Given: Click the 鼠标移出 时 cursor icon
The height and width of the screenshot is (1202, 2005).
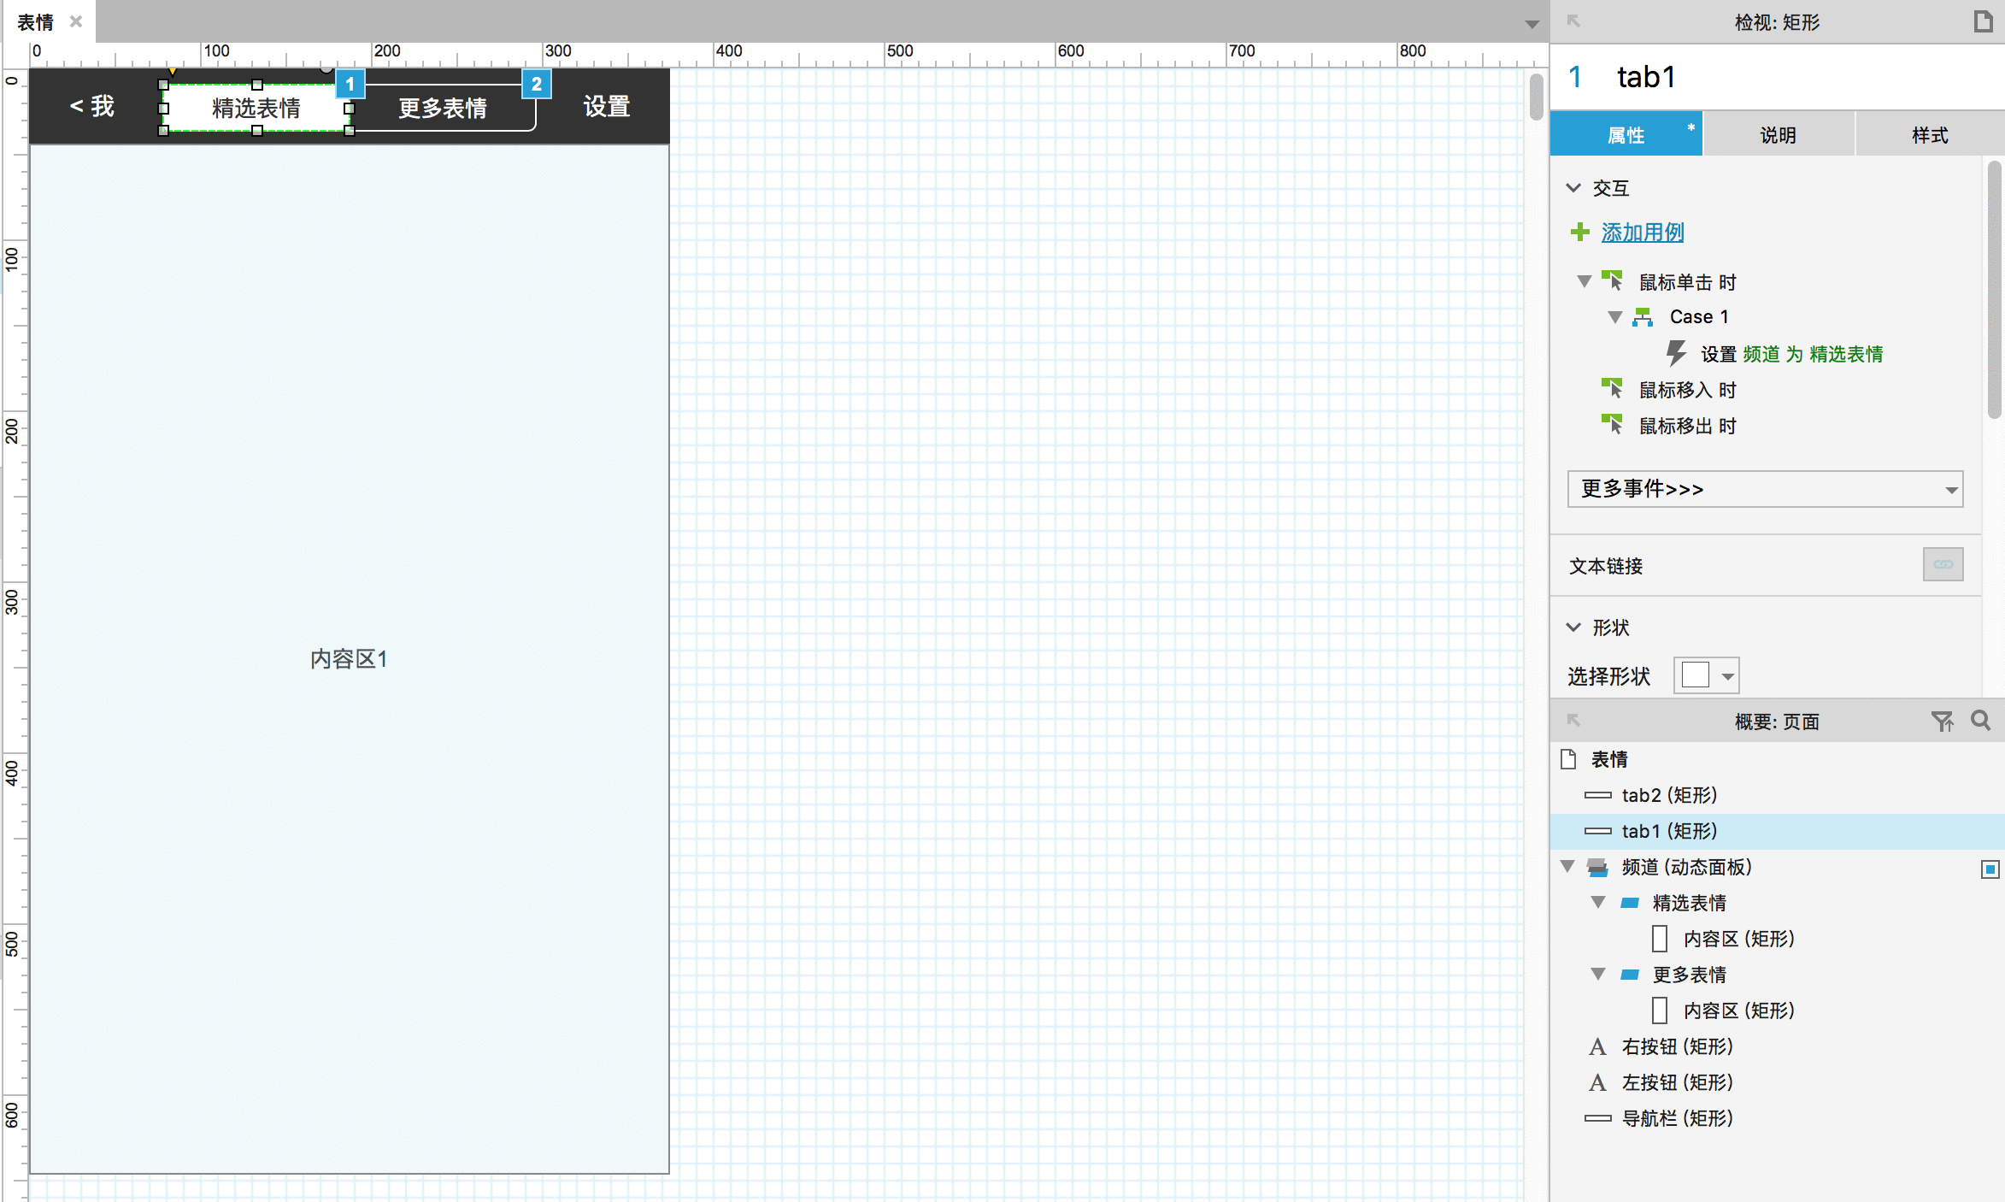Looking at the screenshot, I should tap(1613, 424).
